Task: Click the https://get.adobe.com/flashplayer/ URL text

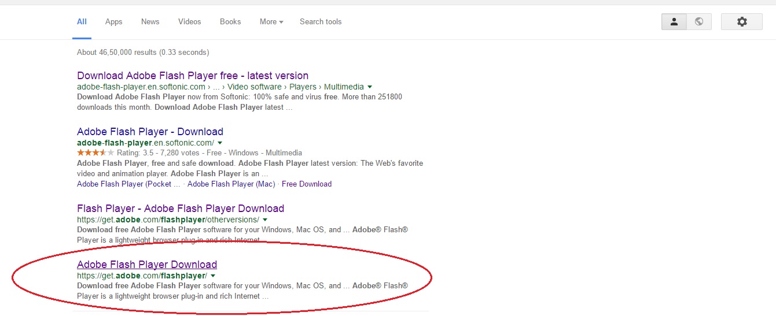Action: click(142, 276)
